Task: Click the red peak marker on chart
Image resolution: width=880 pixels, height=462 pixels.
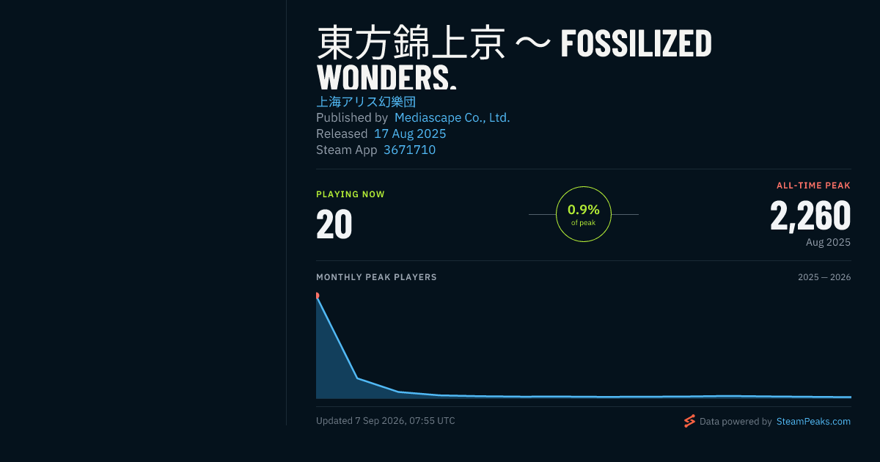Action: pyautogui.click(x=317, y=296)
